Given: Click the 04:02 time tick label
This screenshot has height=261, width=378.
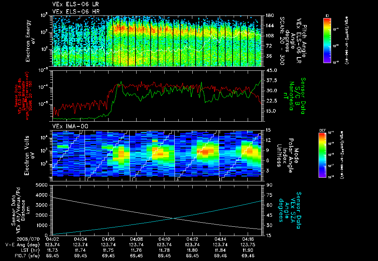Looking at the screenshot, I should pos(52,239).
